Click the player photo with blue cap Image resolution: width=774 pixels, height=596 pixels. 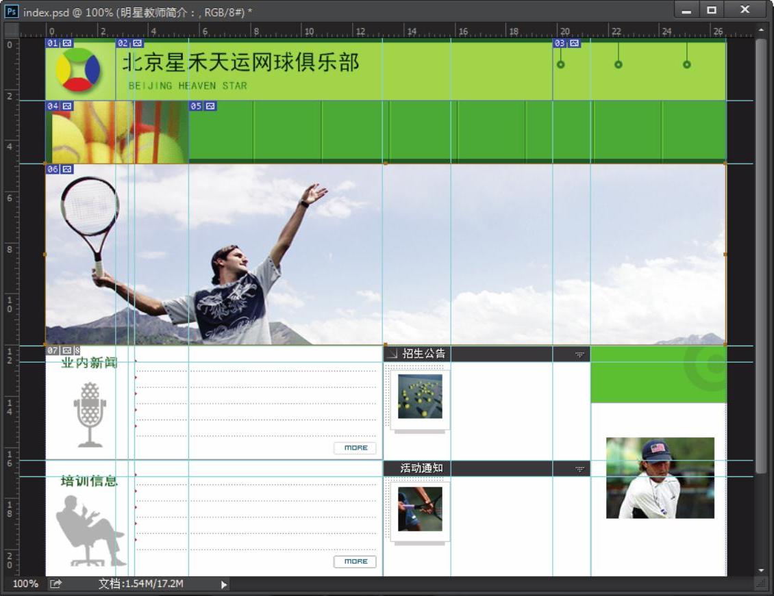click(660, 478)
